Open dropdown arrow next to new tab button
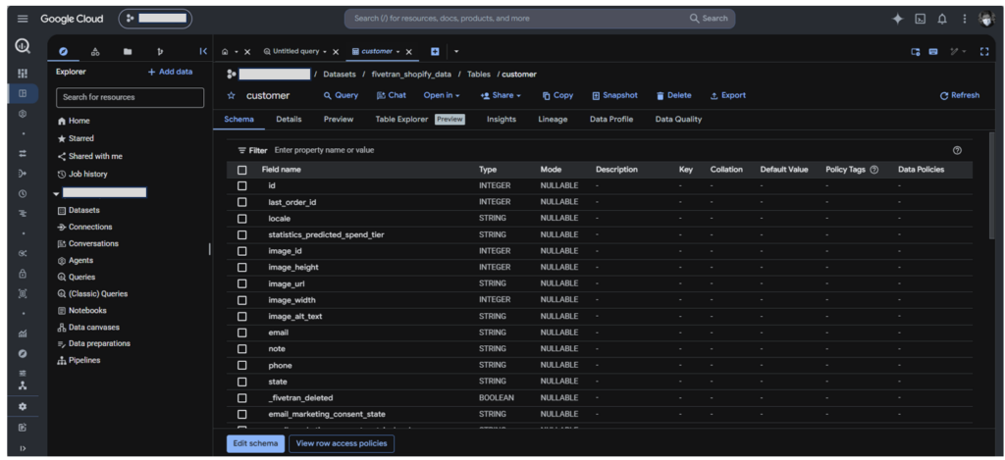The image size is (1005, 460). pyautogui.click(x=455, y=51)
